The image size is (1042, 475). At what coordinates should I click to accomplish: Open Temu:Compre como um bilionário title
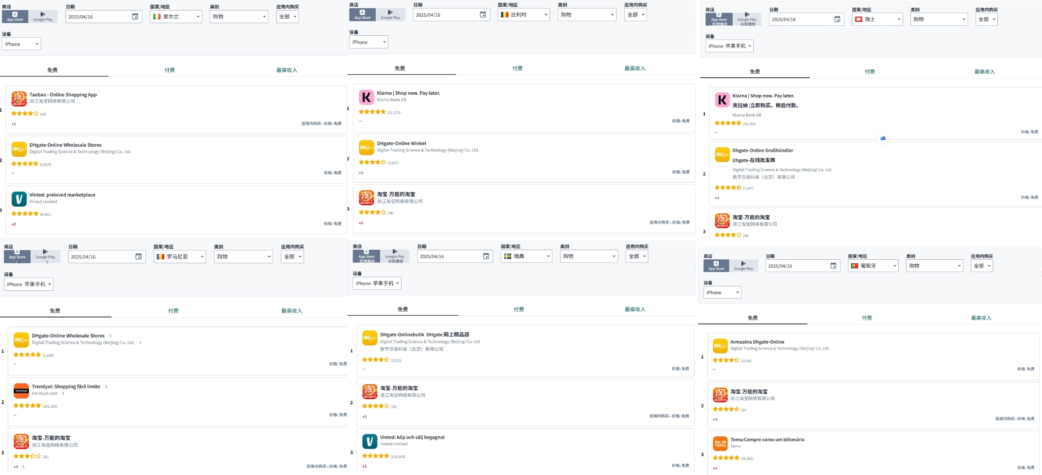pos(767,440)
